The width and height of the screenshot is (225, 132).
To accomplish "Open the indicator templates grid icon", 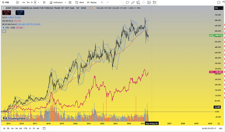I will [70, 2].
